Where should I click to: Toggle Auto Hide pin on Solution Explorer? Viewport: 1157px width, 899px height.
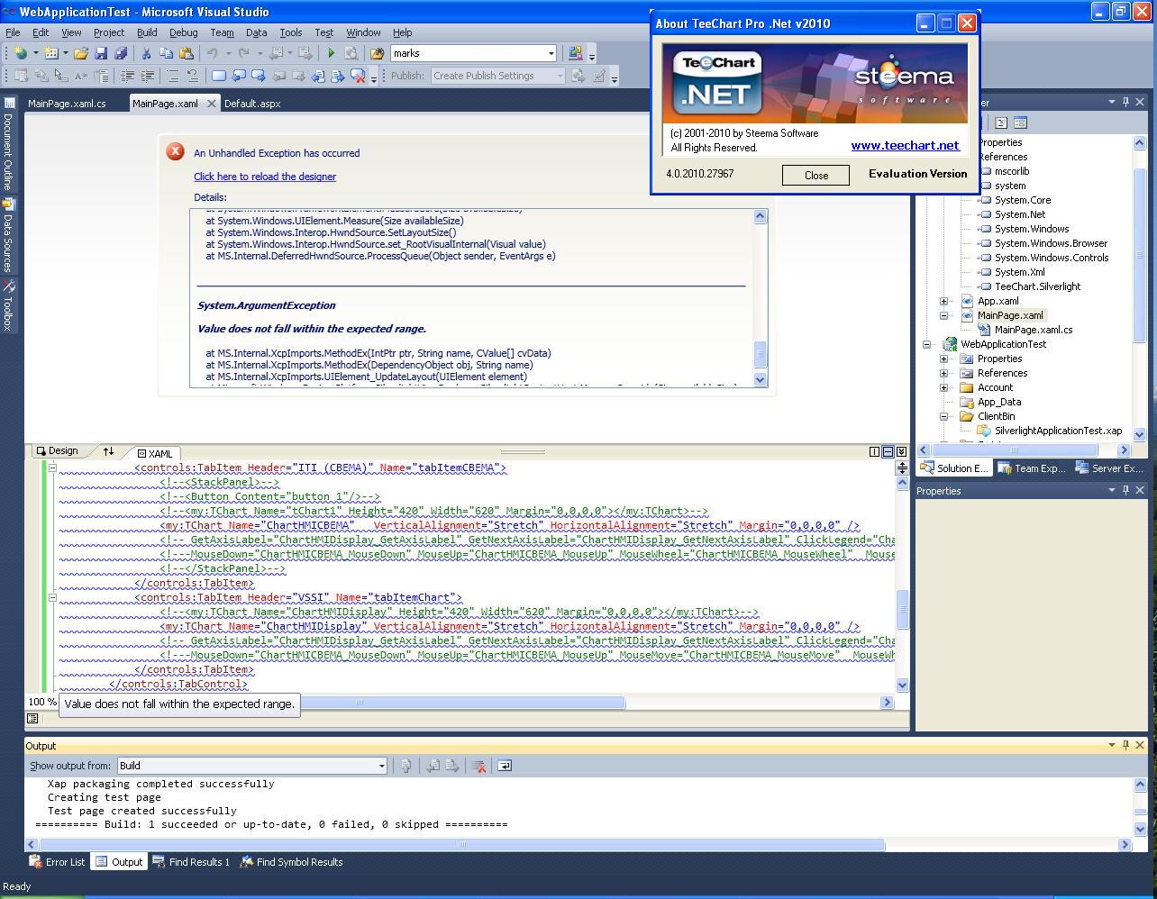point(1125,102)
